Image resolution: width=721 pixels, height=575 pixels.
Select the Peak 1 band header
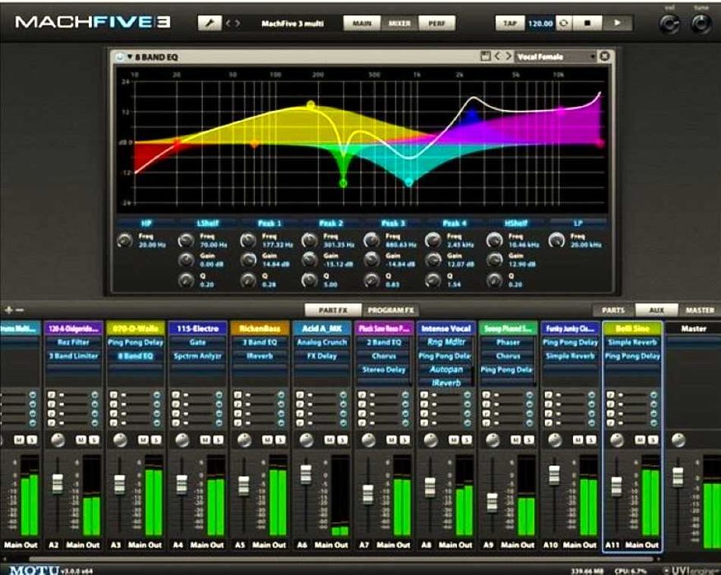click(x=270, y=223)
